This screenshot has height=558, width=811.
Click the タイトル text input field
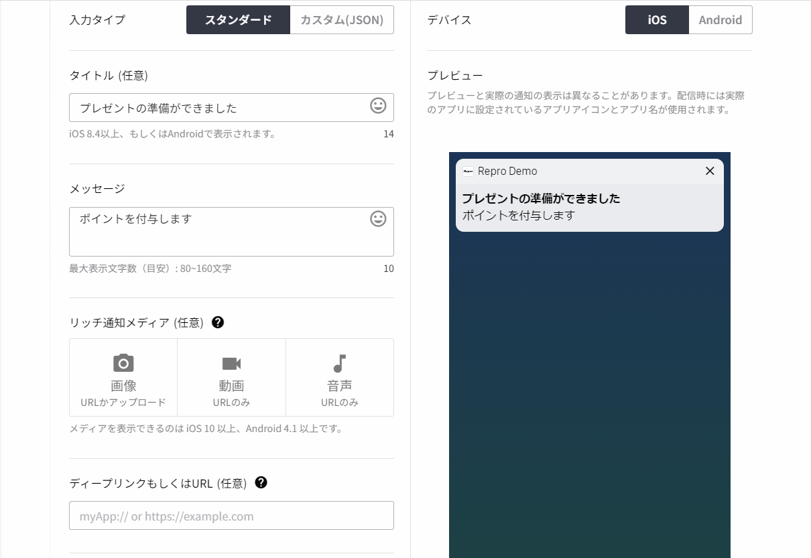click(231, 107)
